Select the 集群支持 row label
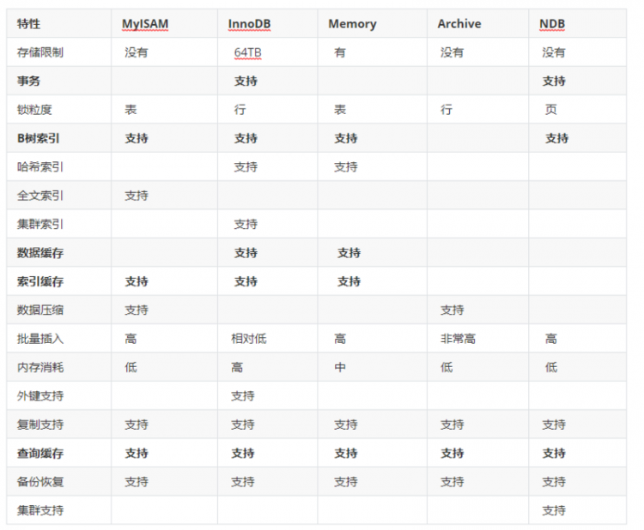The image size is (644, 530). coord(39,511)
